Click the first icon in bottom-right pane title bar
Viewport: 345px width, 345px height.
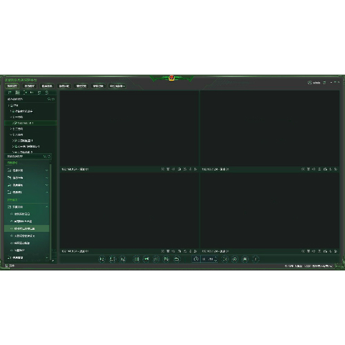[303, 251]
